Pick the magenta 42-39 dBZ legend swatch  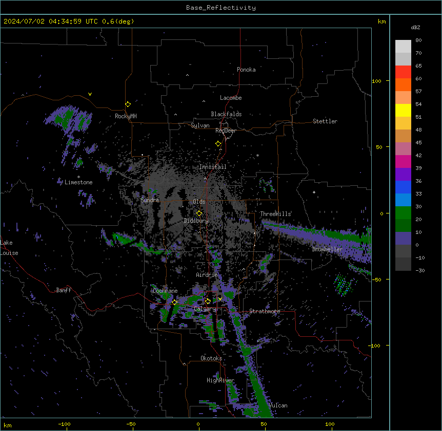coord(403,161)
